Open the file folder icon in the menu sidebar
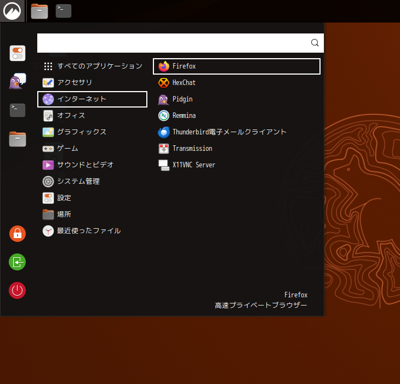 [18, 139]
